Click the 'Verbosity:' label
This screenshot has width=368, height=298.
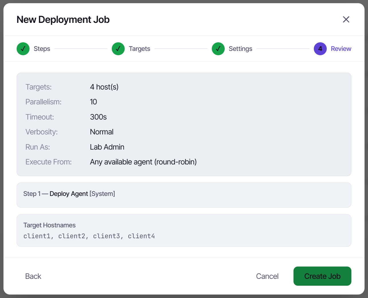[x=42, y=132]
